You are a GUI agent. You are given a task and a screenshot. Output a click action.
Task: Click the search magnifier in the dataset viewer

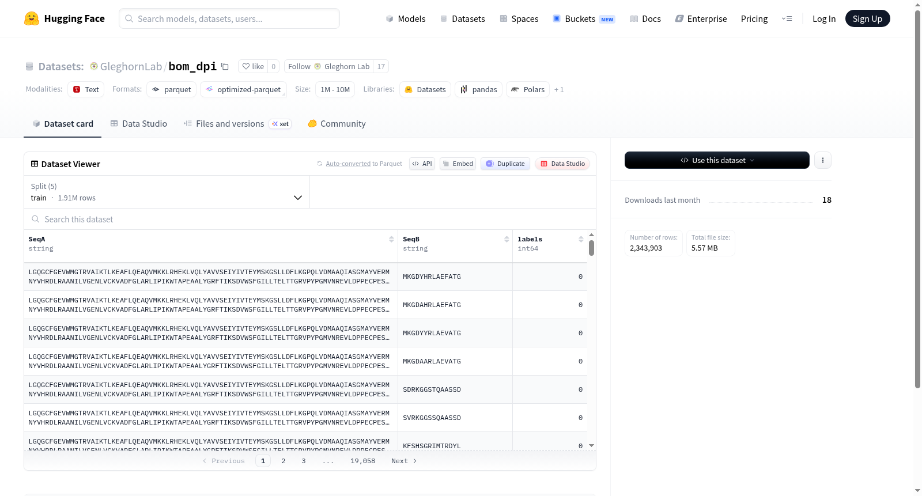[36, 219]
